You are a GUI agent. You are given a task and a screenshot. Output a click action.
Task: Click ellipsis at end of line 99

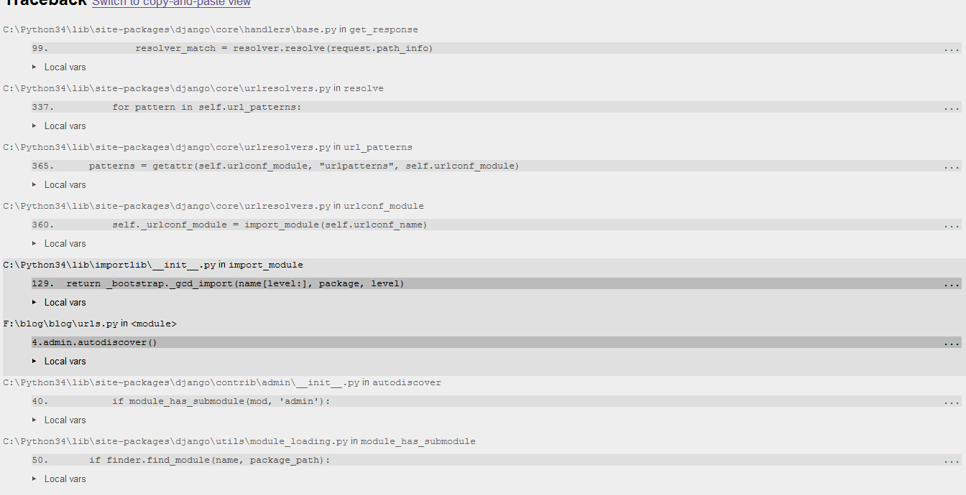951,49
